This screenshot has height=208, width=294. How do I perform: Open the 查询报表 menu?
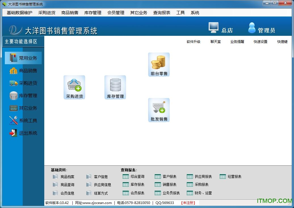161,13
